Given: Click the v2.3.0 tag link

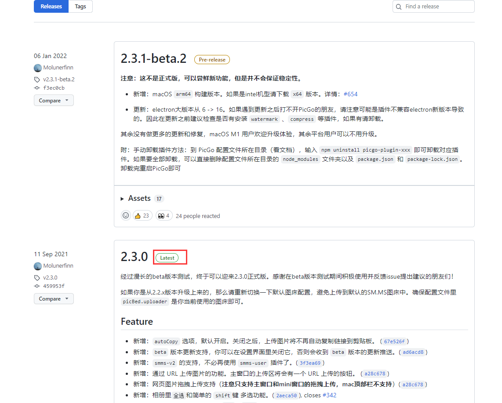Looking at the screenshot, I should point(50,278).
